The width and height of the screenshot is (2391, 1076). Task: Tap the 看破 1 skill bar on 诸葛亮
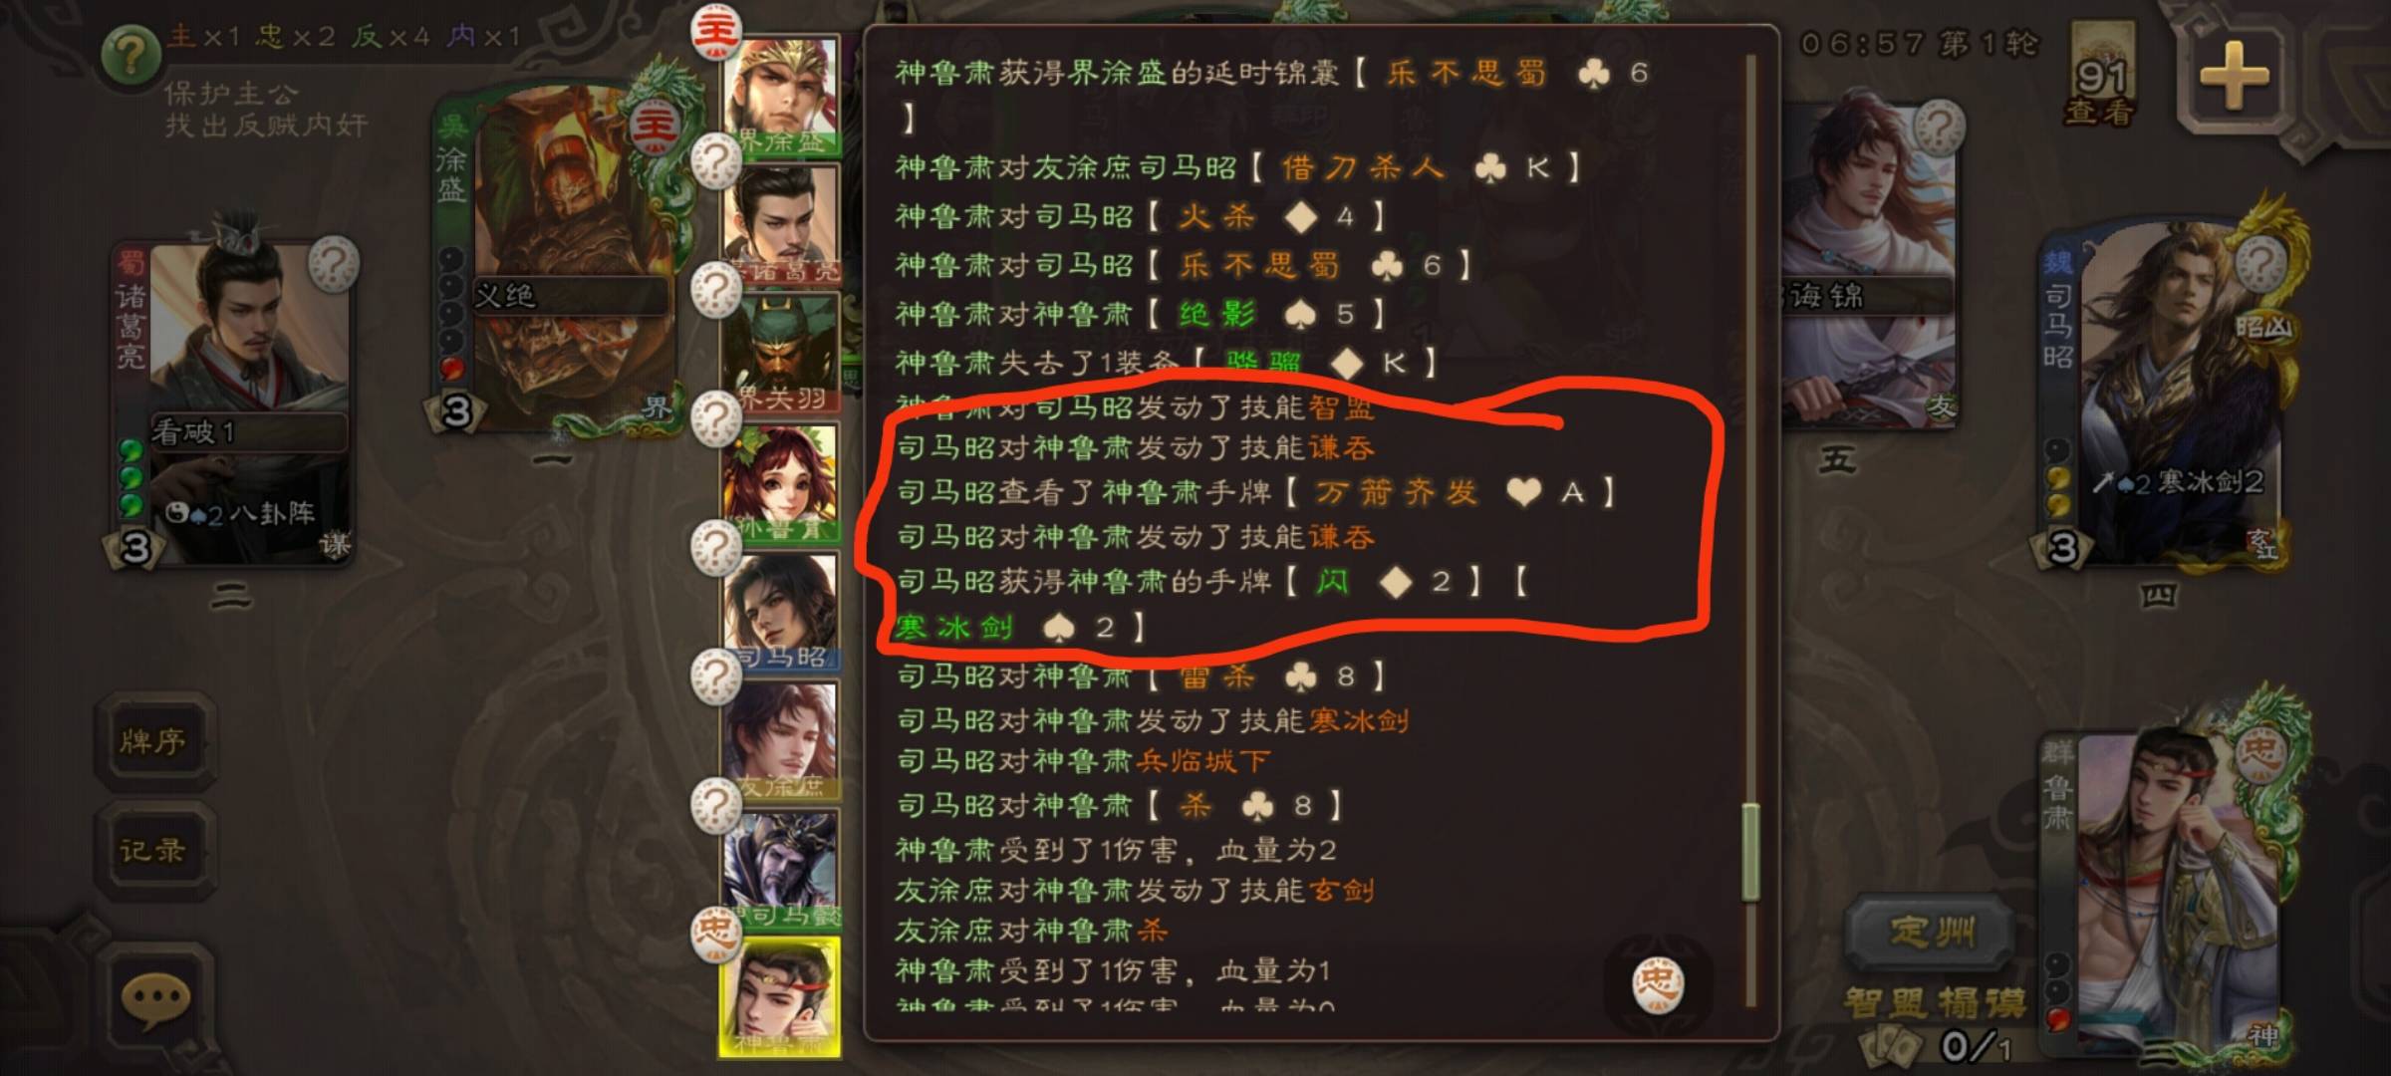[248, 432]
